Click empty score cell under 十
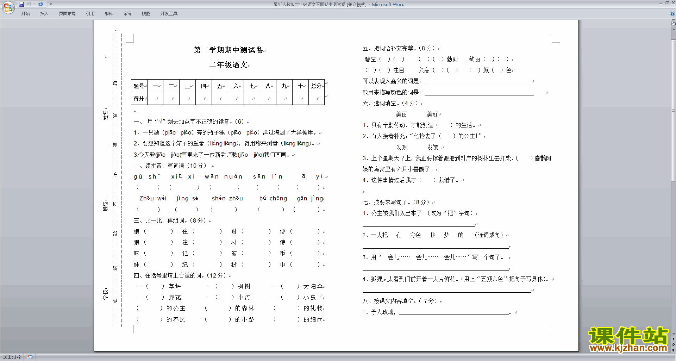The height and width of the screenshot is (361, 676). coord(301,99)
